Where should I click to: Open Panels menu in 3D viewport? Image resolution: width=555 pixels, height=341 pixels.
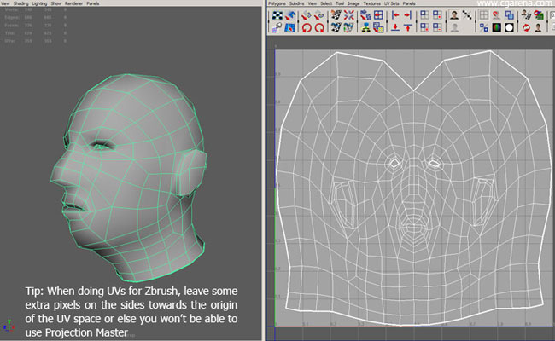[x=93, y=3]
